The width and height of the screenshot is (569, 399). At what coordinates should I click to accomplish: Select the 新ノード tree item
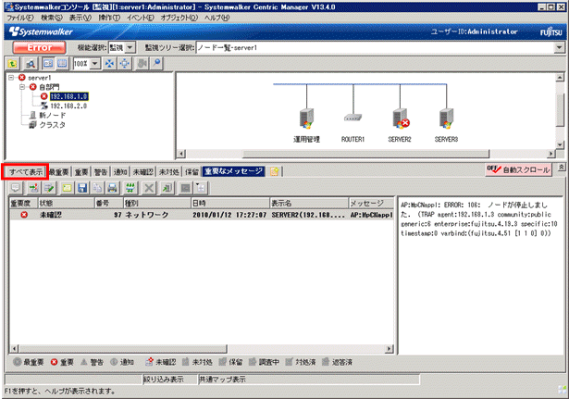pos(52,115)
